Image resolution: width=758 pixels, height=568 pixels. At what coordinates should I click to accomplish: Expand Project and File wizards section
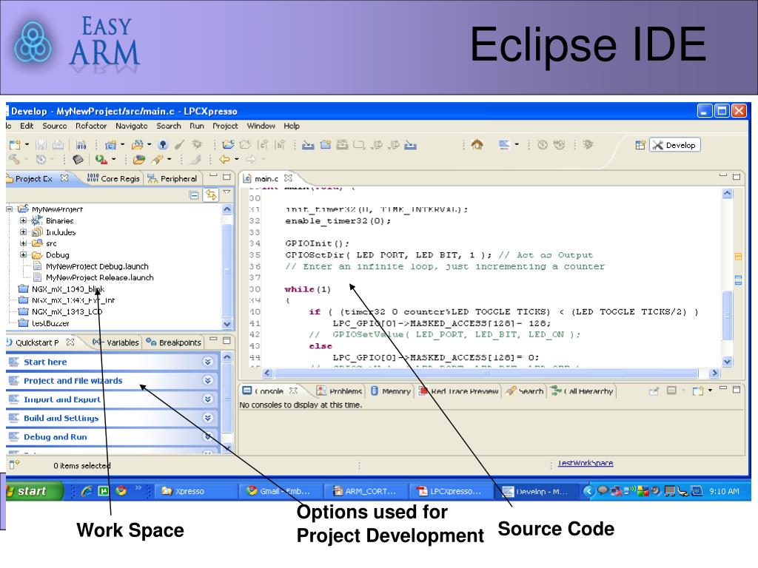tap(208, 381)
